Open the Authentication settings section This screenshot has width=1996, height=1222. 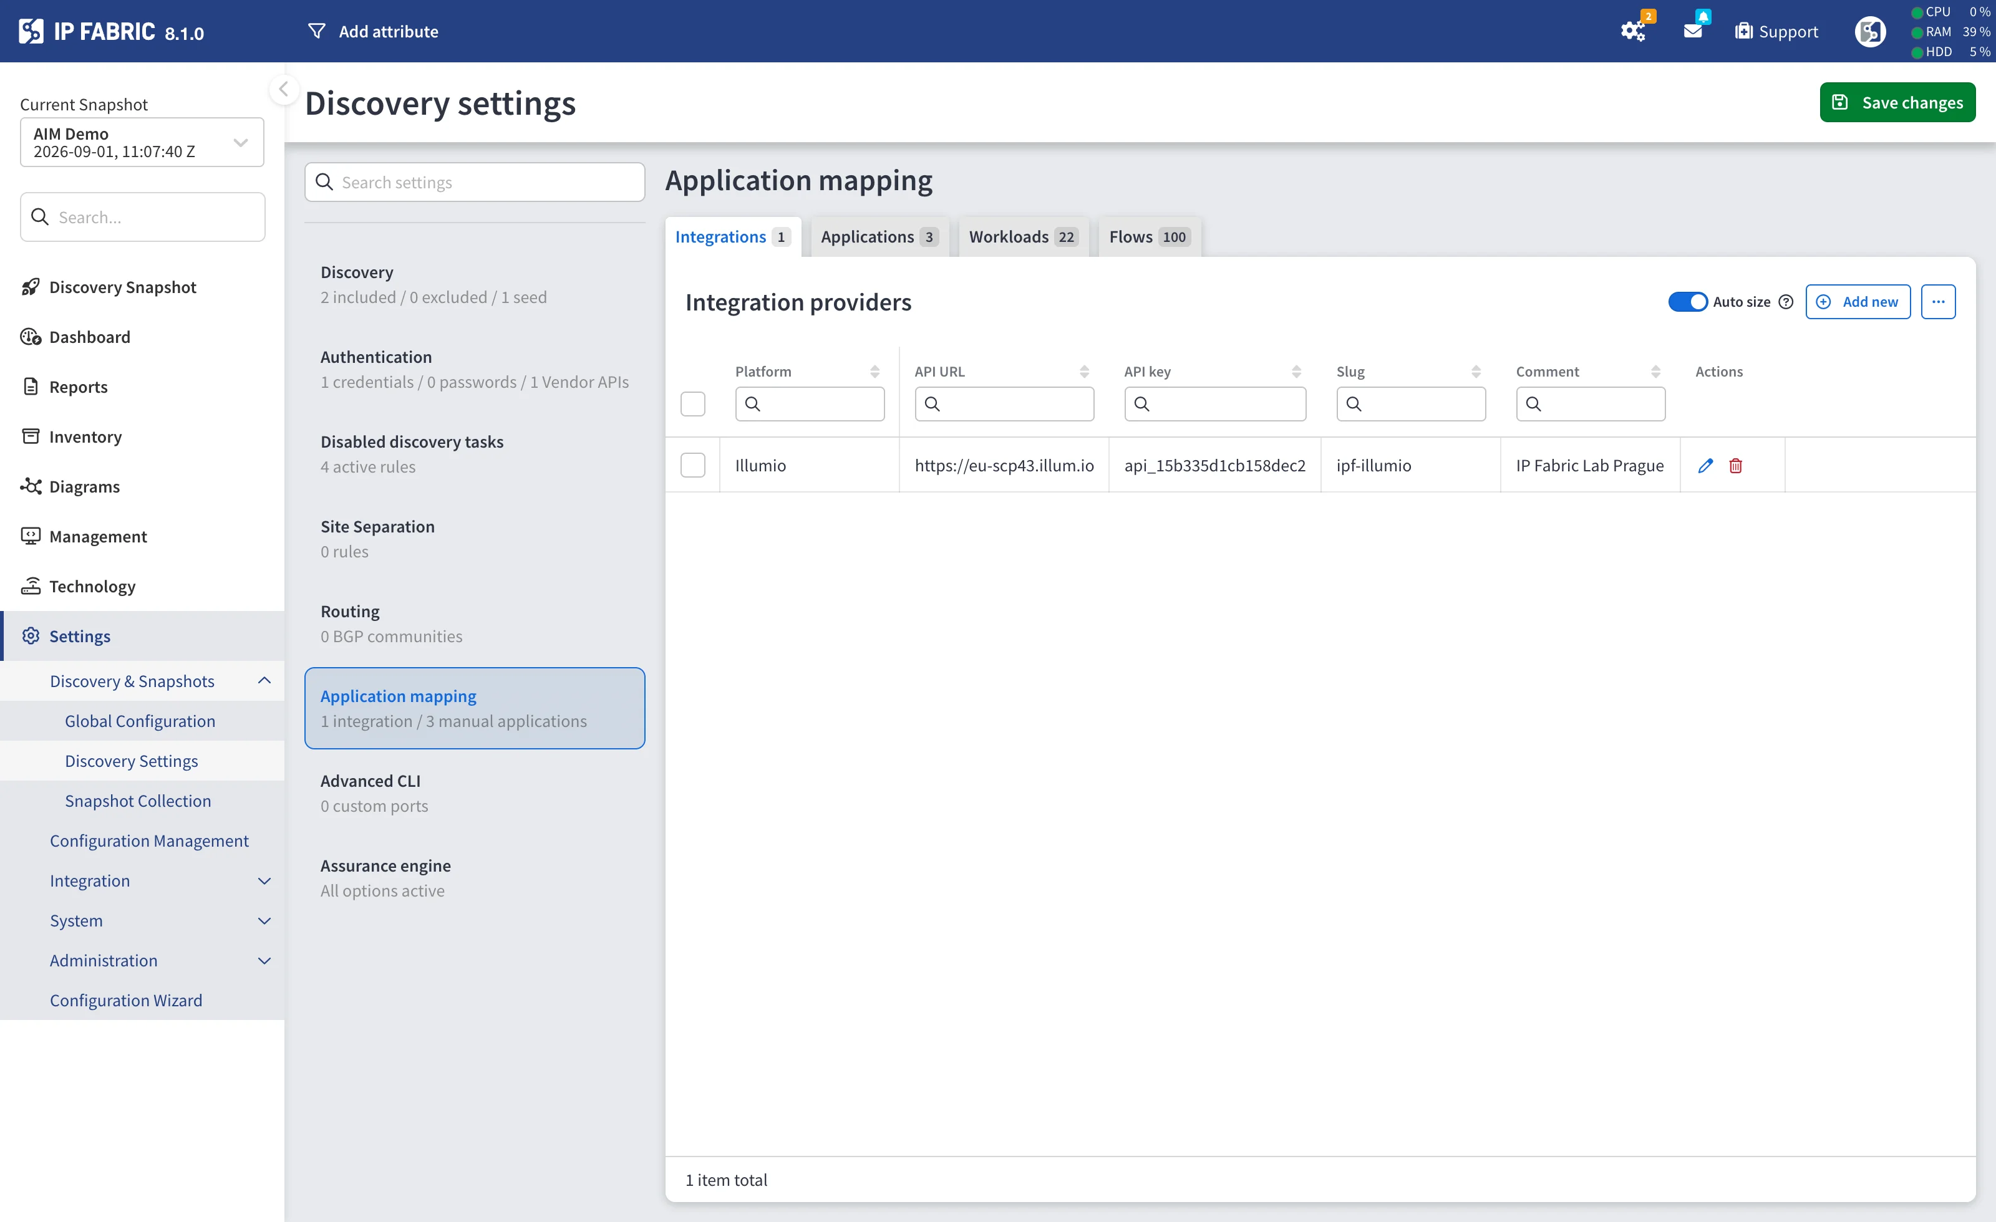pyautogui.click(x=475, y=369)
